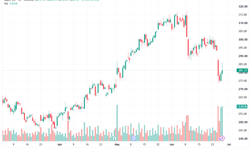Click the 255.00 price scale label
The image size is (251, 151).
(243, 114)
